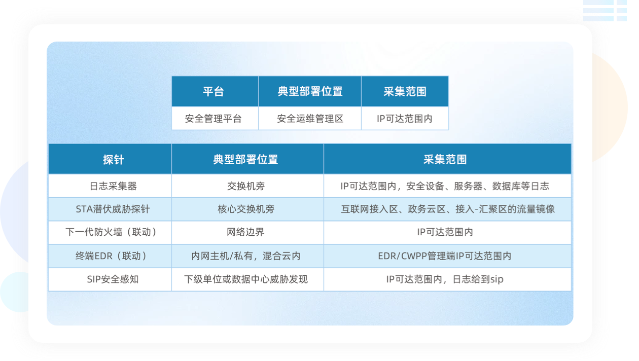Select the 日志采集器 row label
The image size is (639, 361).
point(110,186)
